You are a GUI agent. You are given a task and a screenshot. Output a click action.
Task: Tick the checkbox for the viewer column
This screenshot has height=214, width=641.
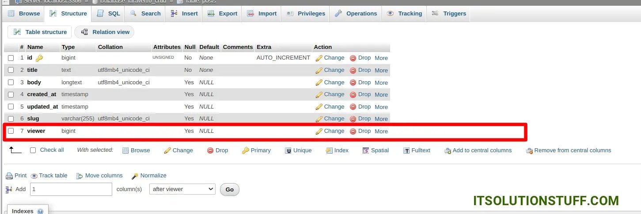tap(11, 131)
